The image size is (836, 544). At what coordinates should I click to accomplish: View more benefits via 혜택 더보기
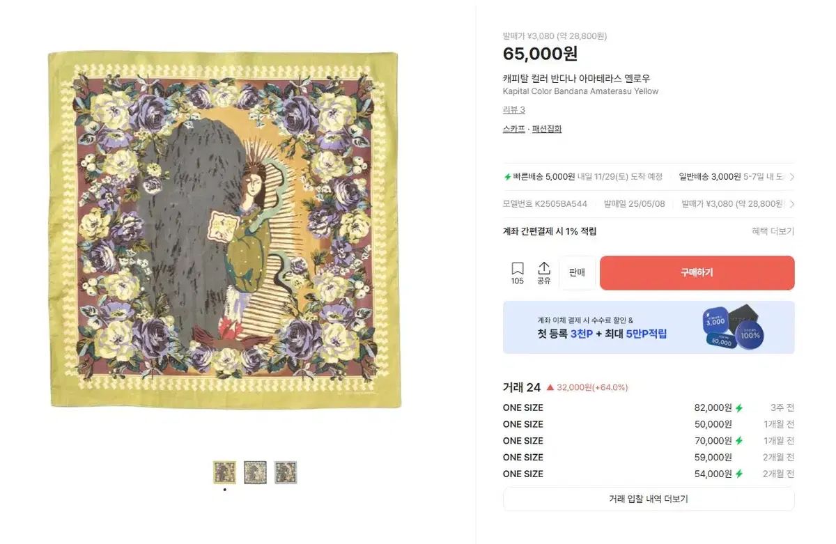[773, 231]
